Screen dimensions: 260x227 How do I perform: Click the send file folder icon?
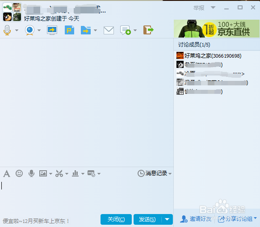click(x=86, y=30)
